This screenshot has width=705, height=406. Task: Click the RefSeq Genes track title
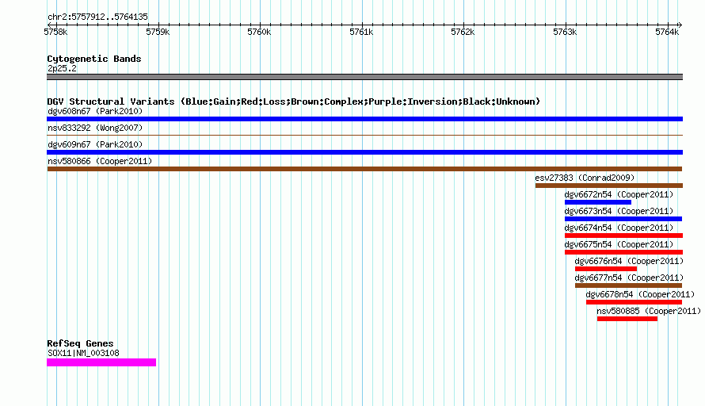tap(80, 343)
